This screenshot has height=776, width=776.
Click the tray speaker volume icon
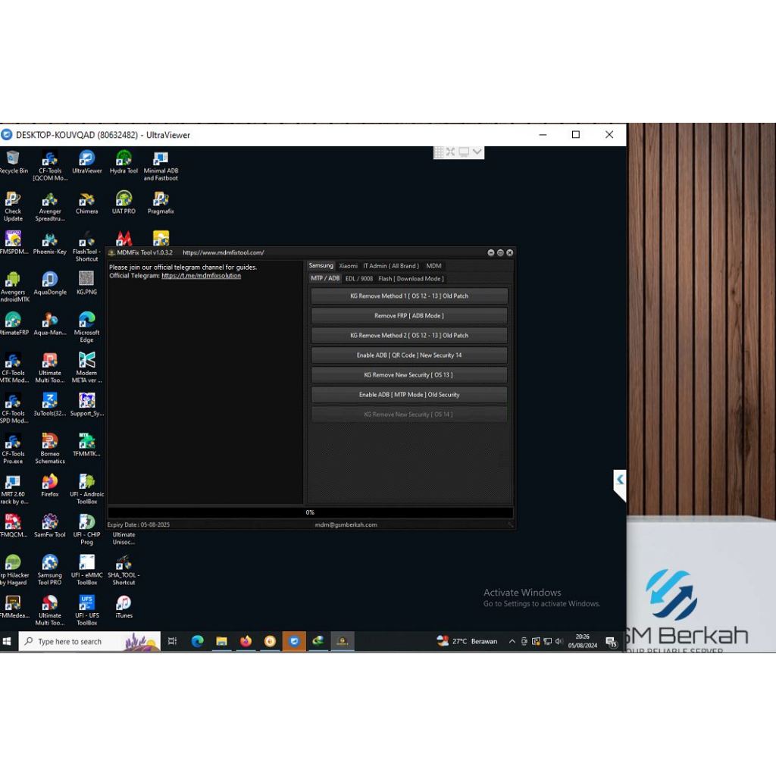pos(559,641)
